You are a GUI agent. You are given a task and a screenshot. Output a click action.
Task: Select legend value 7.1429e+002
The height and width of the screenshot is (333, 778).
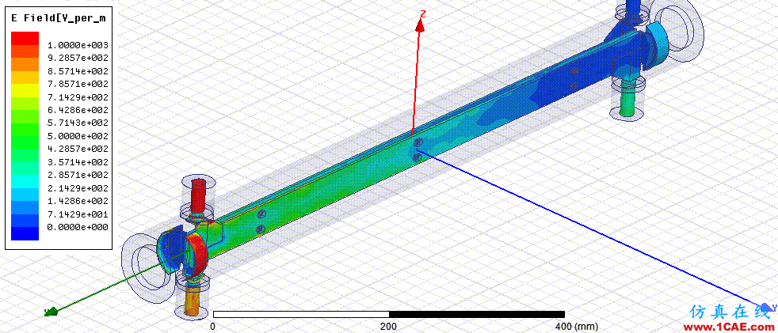click(77, 97)
